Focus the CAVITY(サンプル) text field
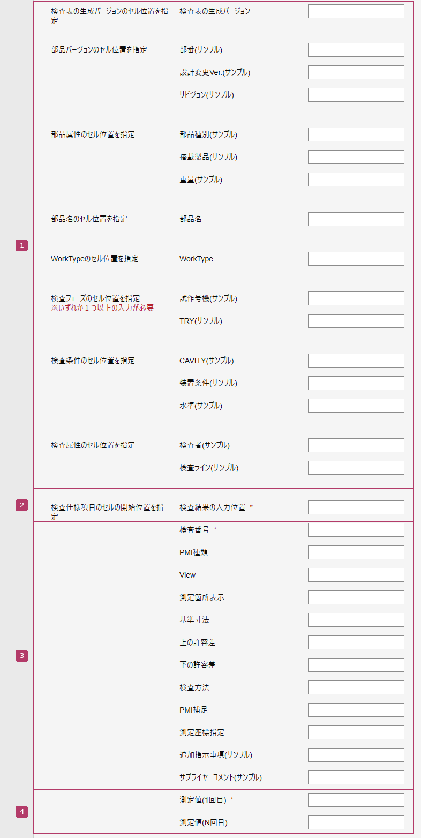The image size is (421, 838). point(356,361)
